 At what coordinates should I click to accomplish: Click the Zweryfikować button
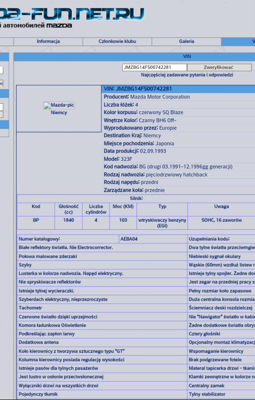click(x=219, y=67)
